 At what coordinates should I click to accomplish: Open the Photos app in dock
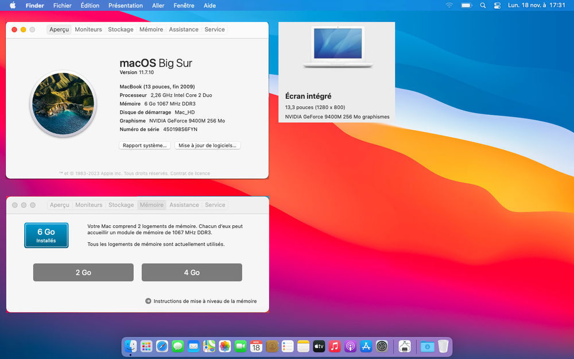pos(225,346)
